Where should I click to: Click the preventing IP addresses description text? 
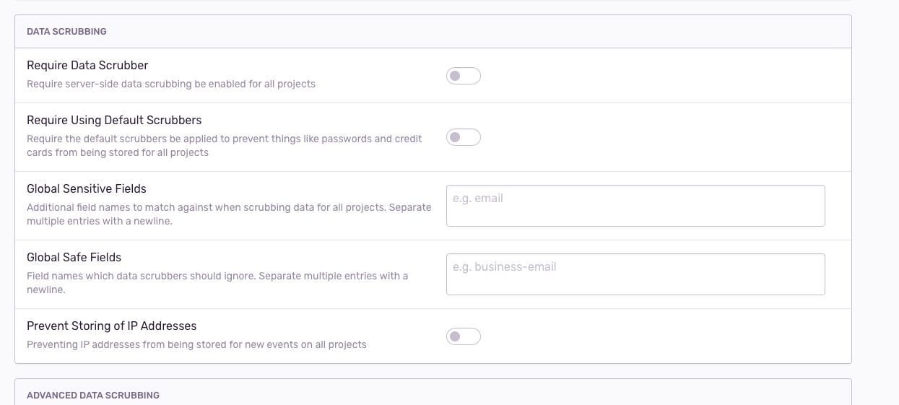(x=196, y=344)
